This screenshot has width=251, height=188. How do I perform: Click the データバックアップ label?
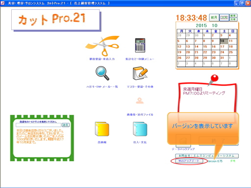pos(183,149)
